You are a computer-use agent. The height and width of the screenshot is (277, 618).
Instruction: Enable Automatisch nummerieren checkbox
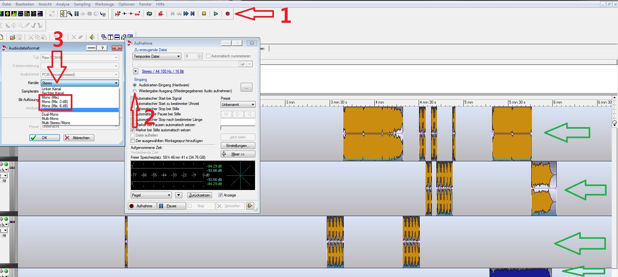point(208,56)
